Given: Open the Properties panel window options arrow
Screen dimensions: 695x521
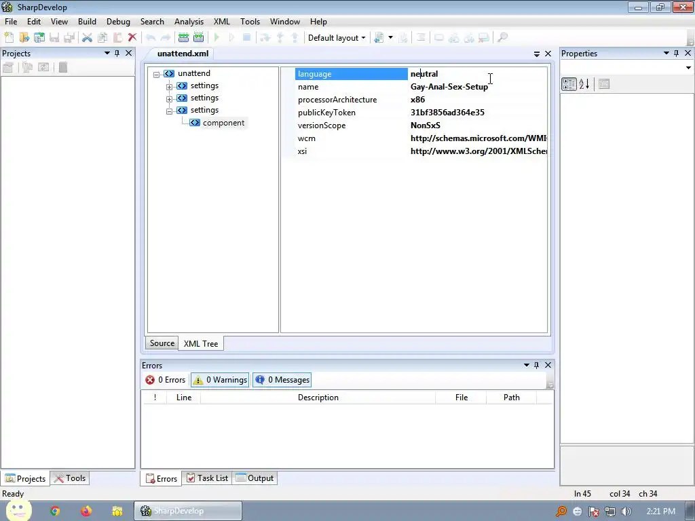Looking at the screenshot, I should (x=666, y=53).
